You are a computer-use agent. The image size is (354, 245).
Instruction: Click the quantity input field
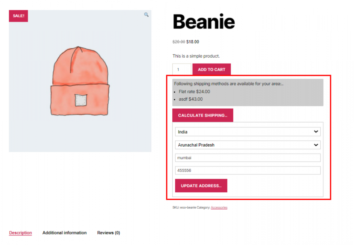[x=182, y=69]
